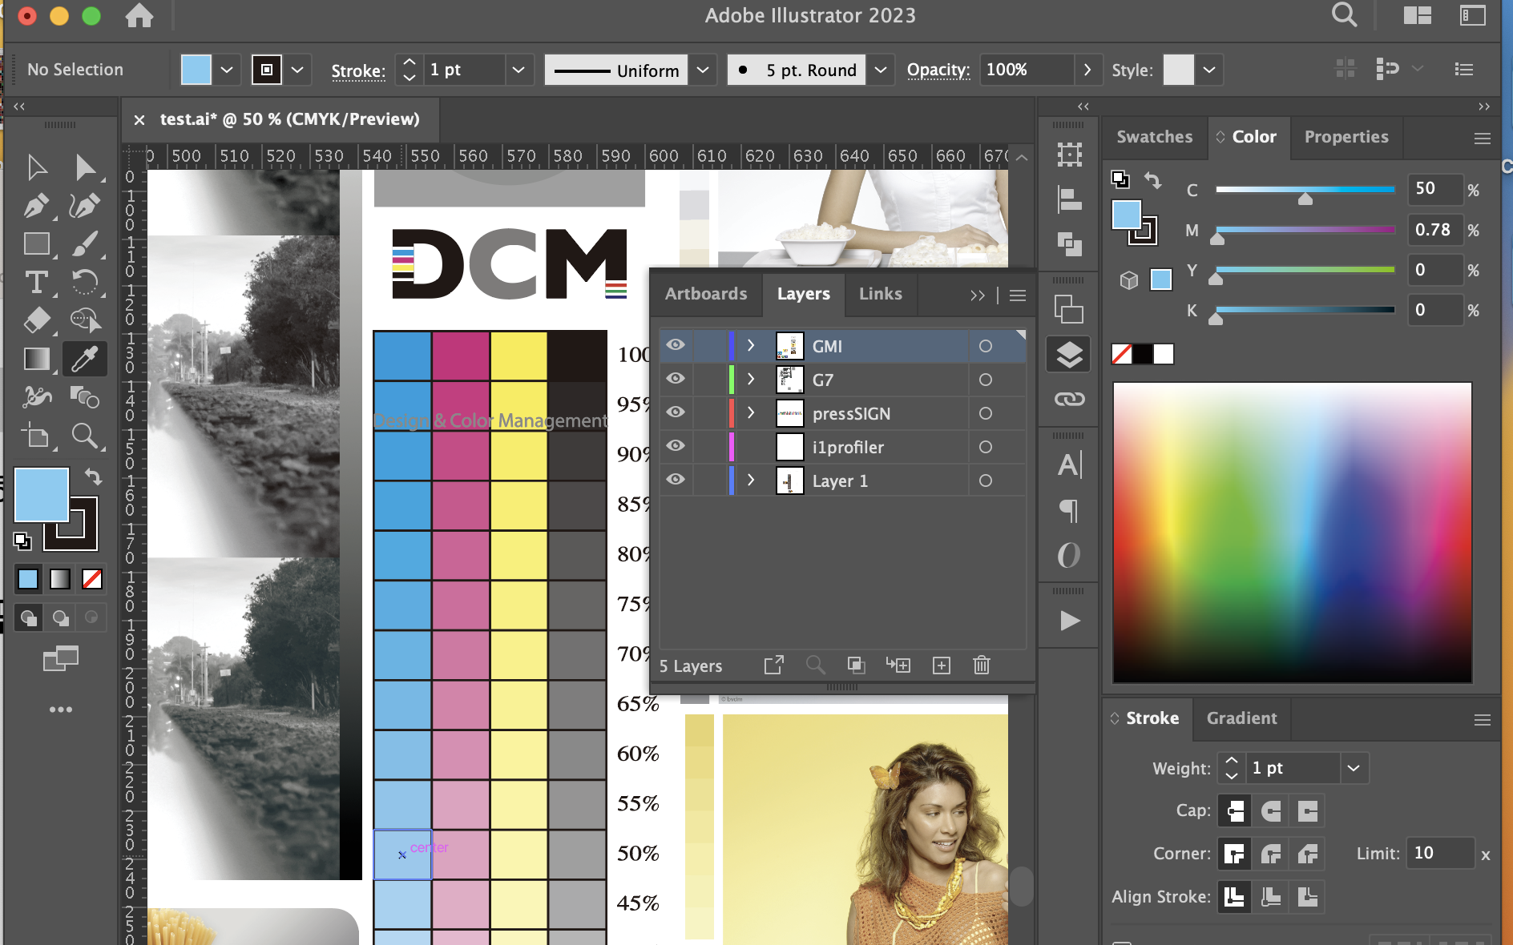The width and height of the screenshot is (1513, 945).
Task: Show more tabs in Layers panel group
Action: coord(978,295)
